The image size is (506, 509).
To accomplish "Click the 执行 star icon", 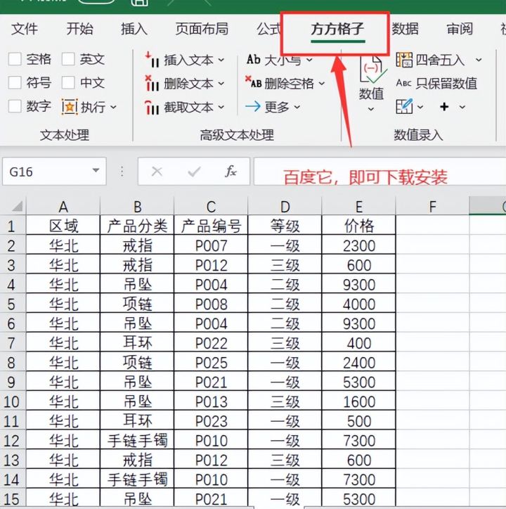I will point(70,107).
